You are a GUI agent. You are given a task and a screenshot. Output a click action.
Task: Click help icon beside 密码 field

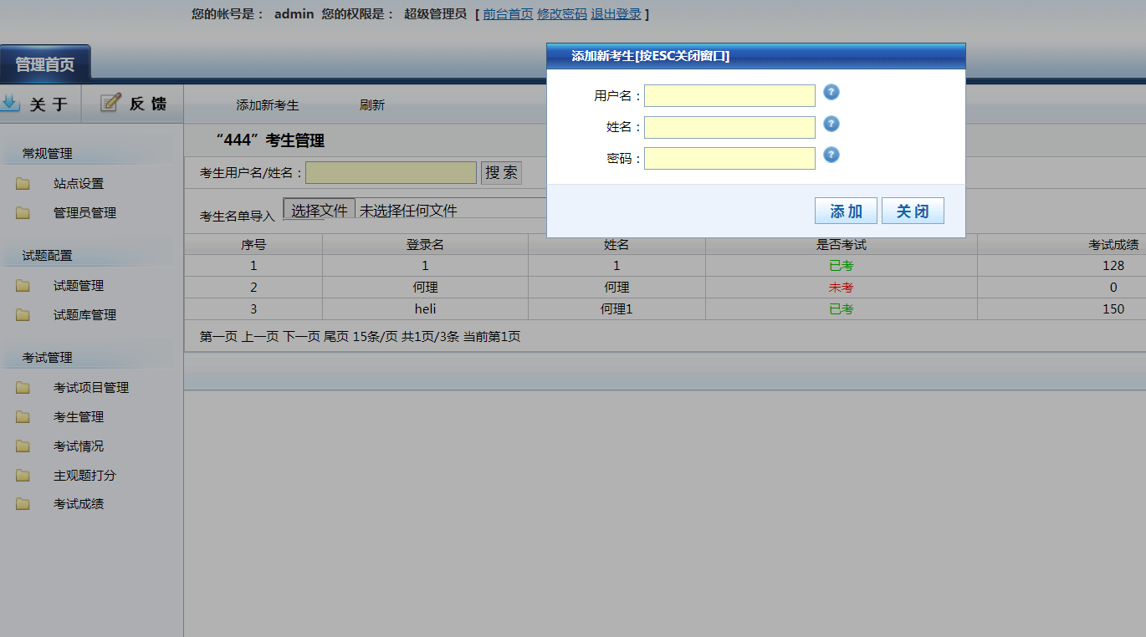831,155
